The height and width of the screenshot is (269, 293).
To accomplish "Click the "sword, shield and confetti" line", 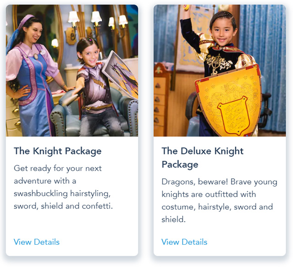I will [x=63, y=206].
